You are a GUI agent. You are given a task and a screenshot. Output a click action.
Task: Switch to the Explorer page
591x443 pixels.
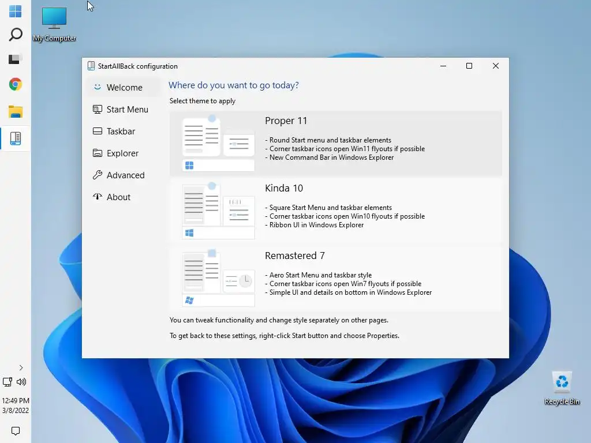124,153
